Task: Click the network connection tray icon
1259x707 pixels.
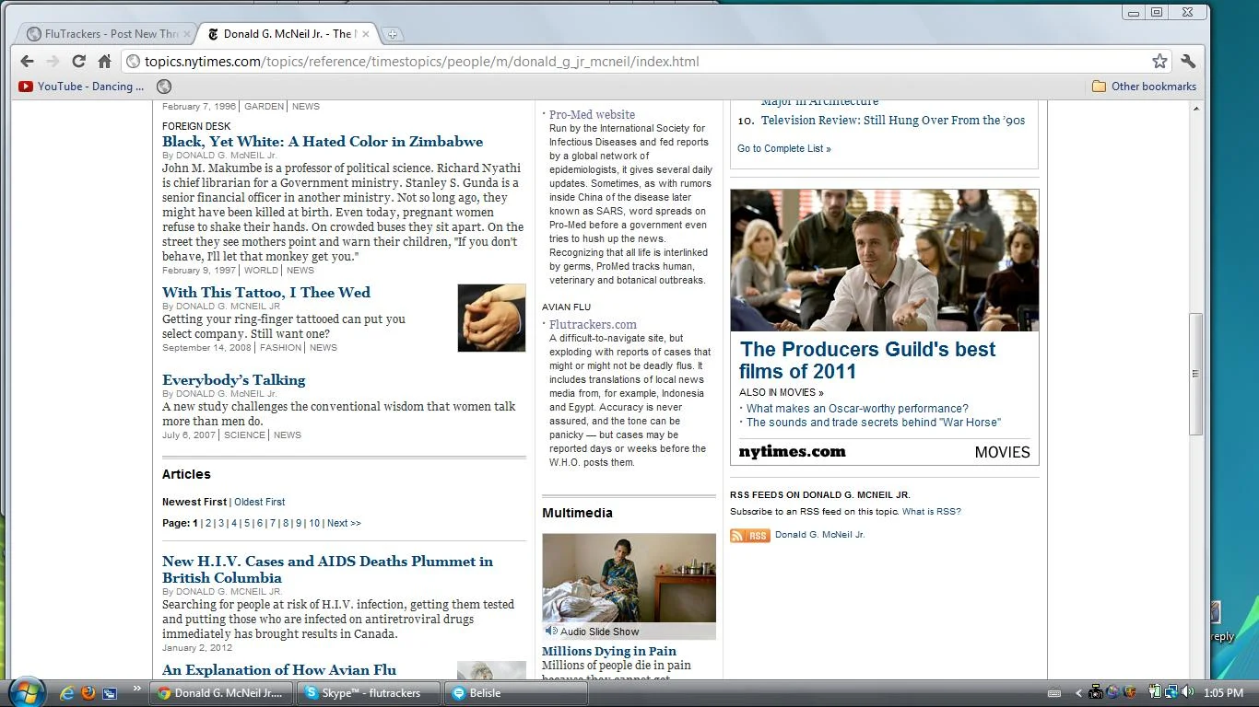Action: (x=1171, y=693)
